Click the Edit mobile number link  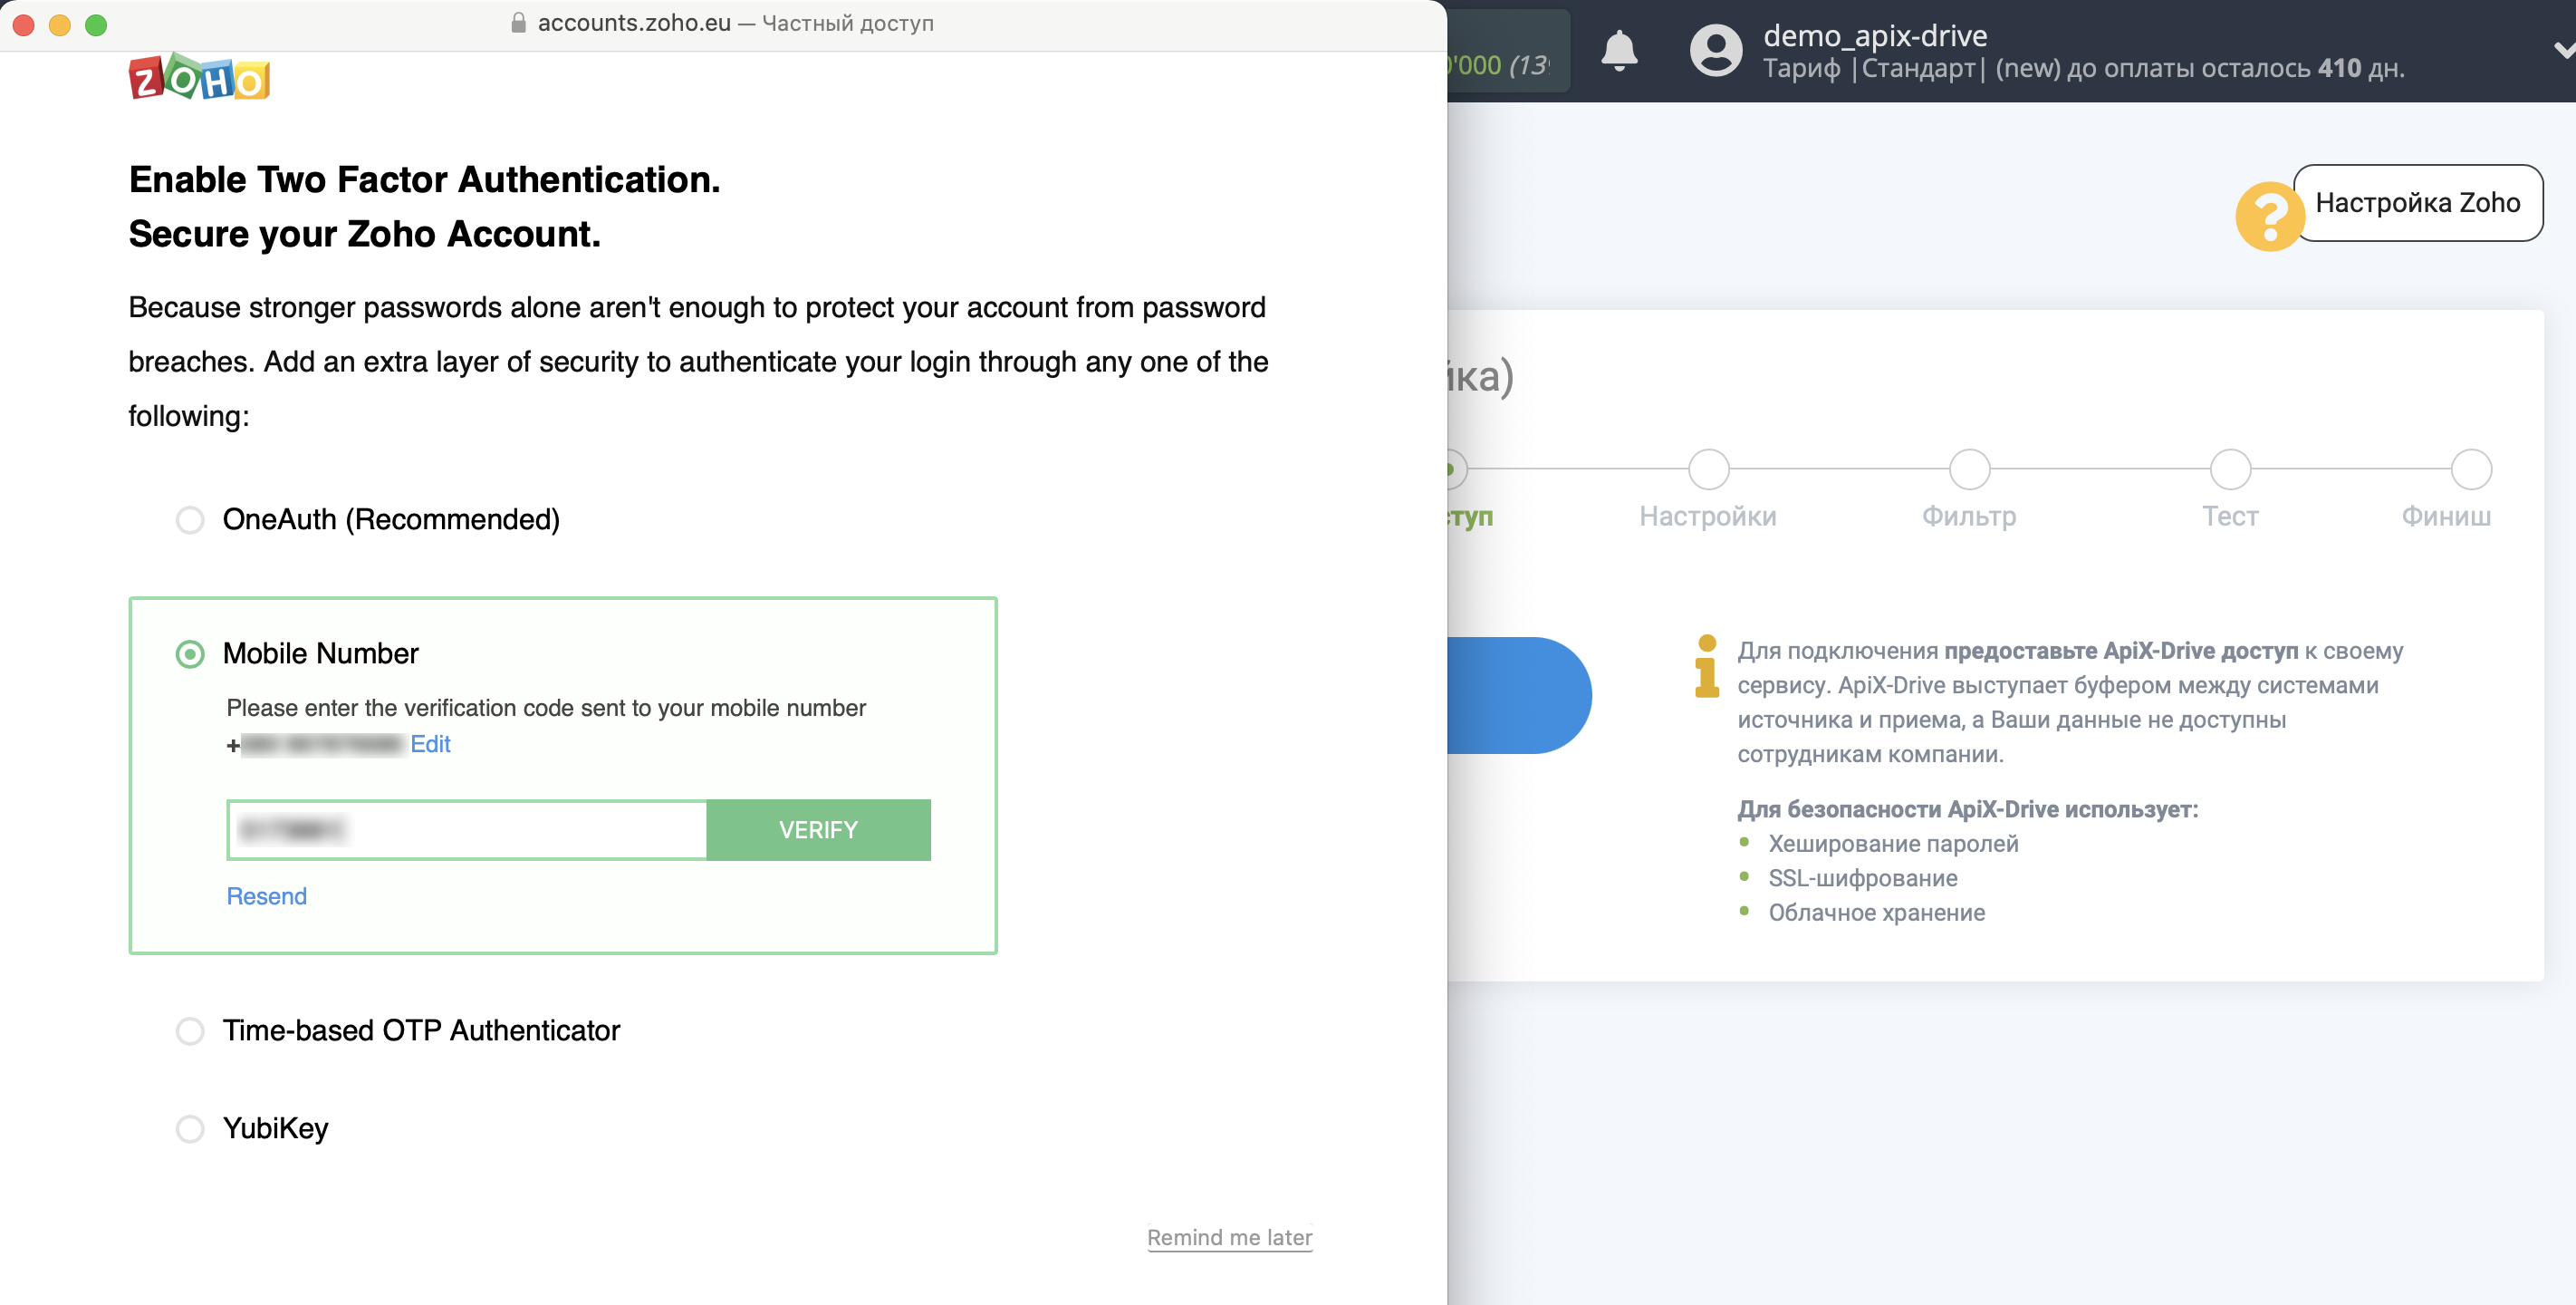point(431,744)
